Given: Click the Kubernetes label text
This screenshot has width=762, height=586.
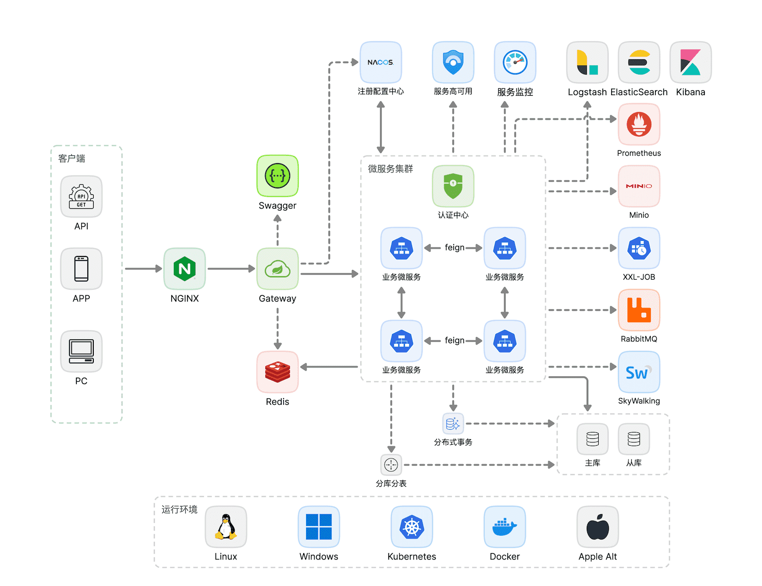Looking at the screenshot, I should [412, 556].
